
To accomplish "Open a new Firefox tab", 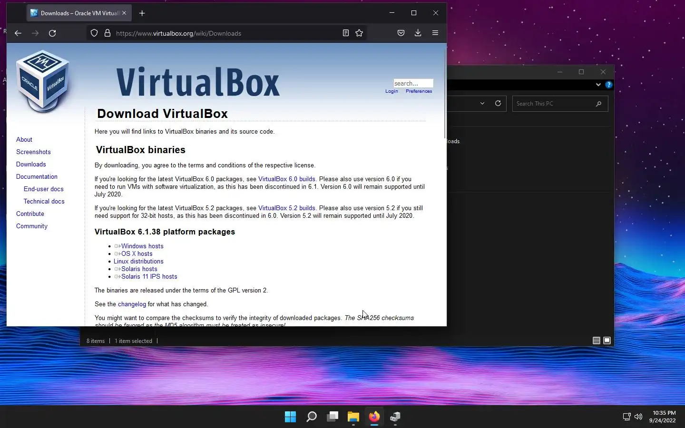I will coord(142,13).
